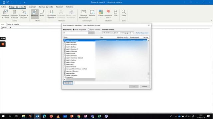The width and height of the screenshot is (213, 119).
Task: Click contact list horizontal scrollbar thumb
Action: coord(81,79)
